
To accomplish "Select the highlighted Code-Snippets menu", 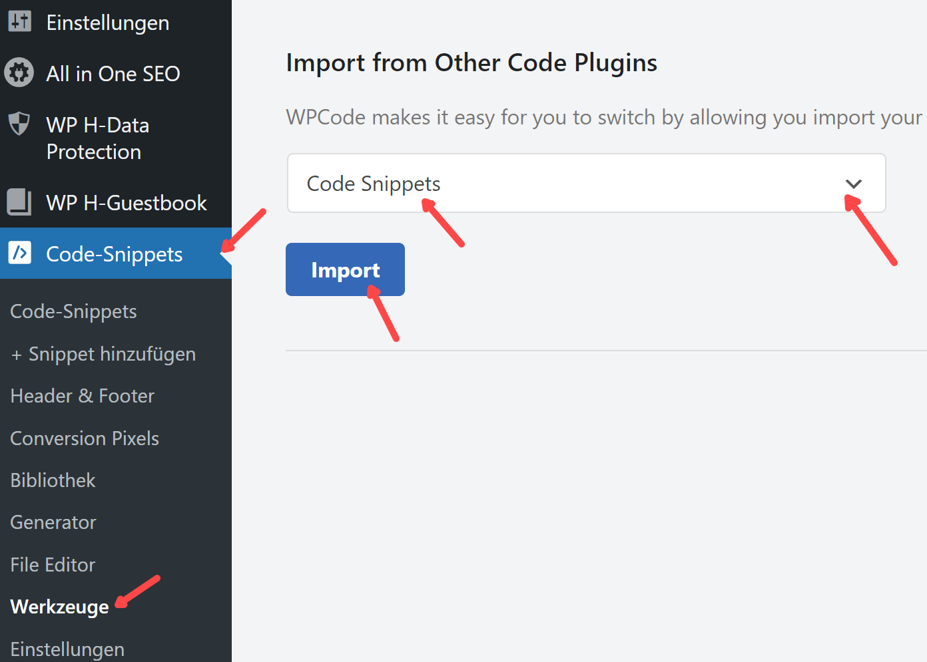I will [114, 254].
